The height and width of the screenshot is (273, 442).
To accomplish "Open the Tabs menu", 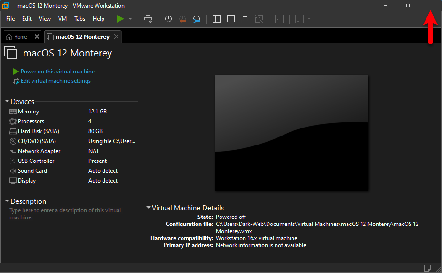I will point(80,19).
